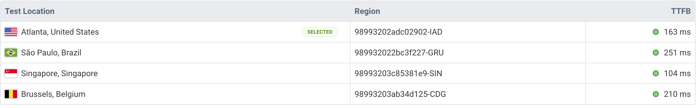The width and height of the screenshot is (696, 108).
Task: Click the Region column header
Action: tap(367, 11)
